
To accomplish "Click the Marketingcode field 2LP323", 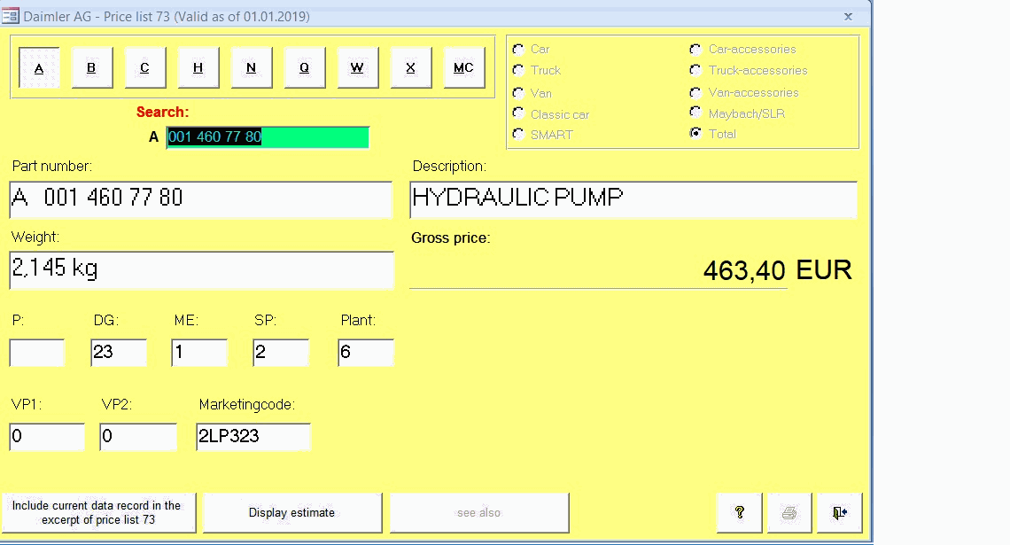I will tap(253, 437).
